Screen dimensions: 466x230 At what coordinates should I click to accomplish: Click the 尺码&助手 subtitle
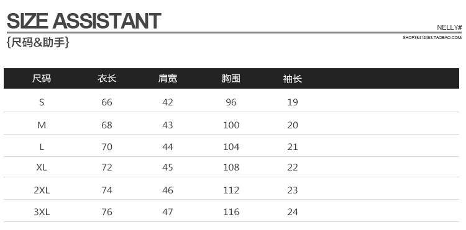tap(38, 42)
